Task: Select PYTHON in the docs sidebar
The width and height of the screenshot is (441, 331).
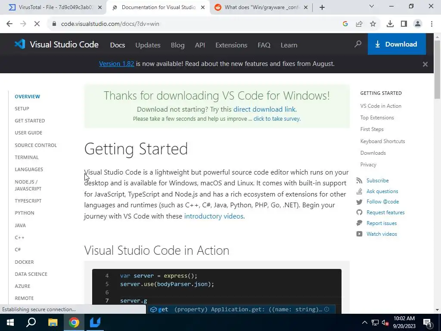Action: click(25, 213)
